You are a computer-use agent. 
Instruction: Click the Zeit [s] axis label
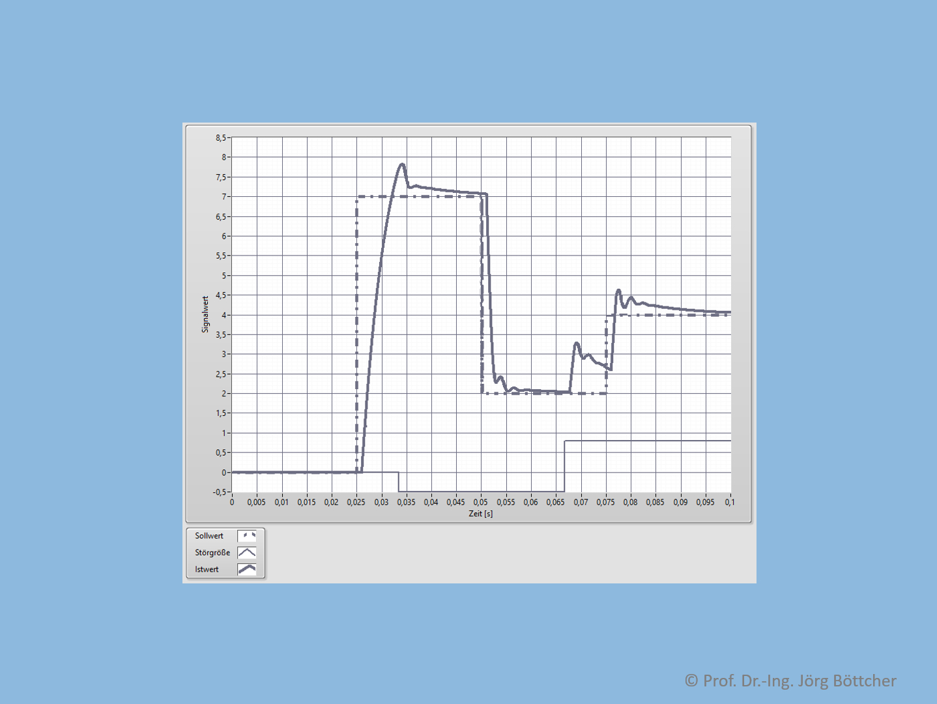point(481,514)
